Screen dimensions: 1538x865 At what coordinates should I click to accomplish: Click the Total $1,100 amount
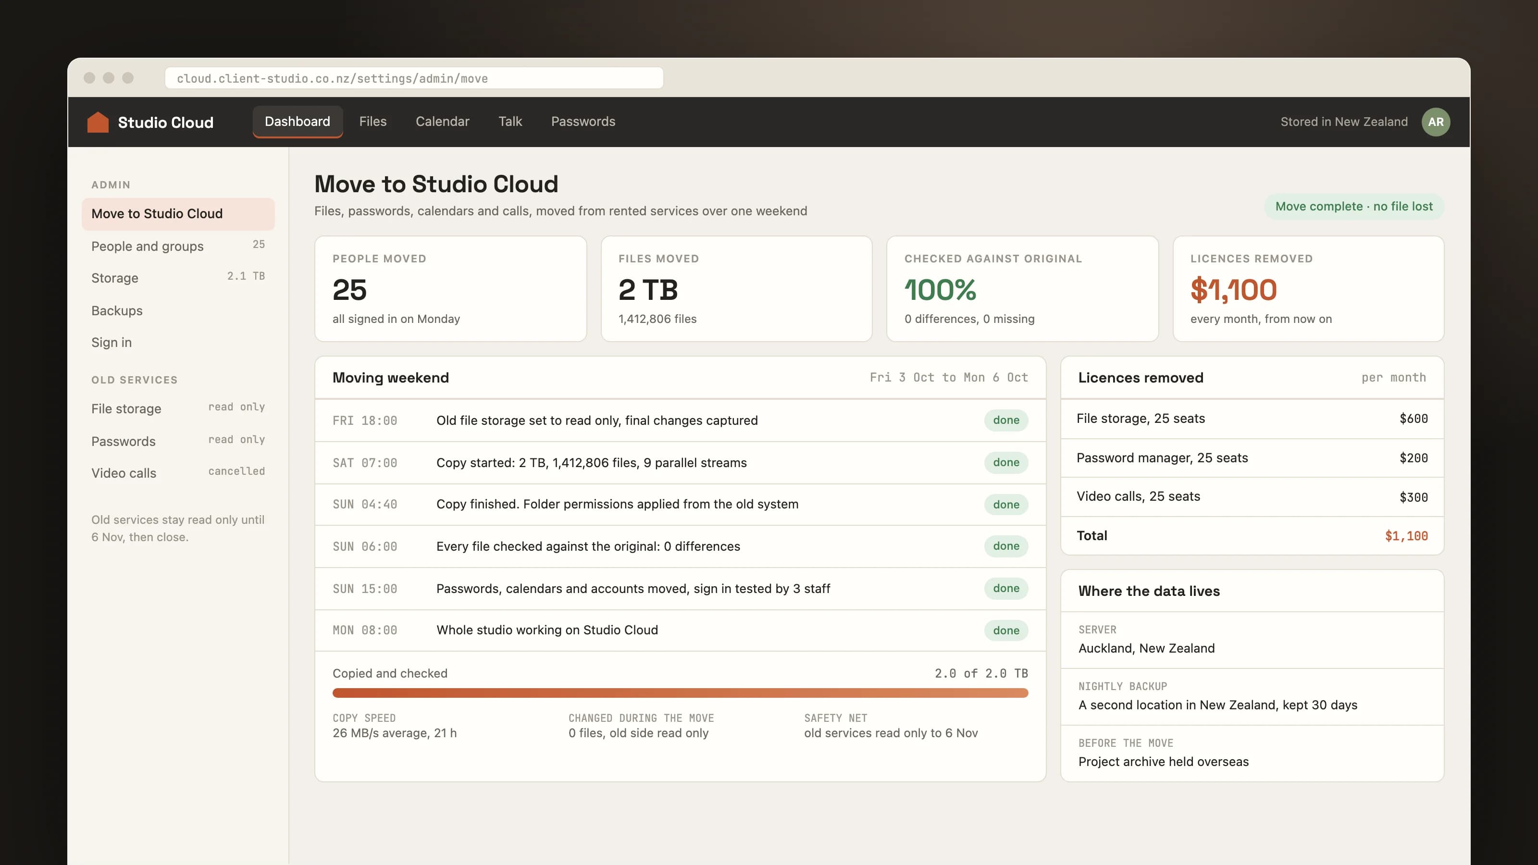pos(1406,536)
